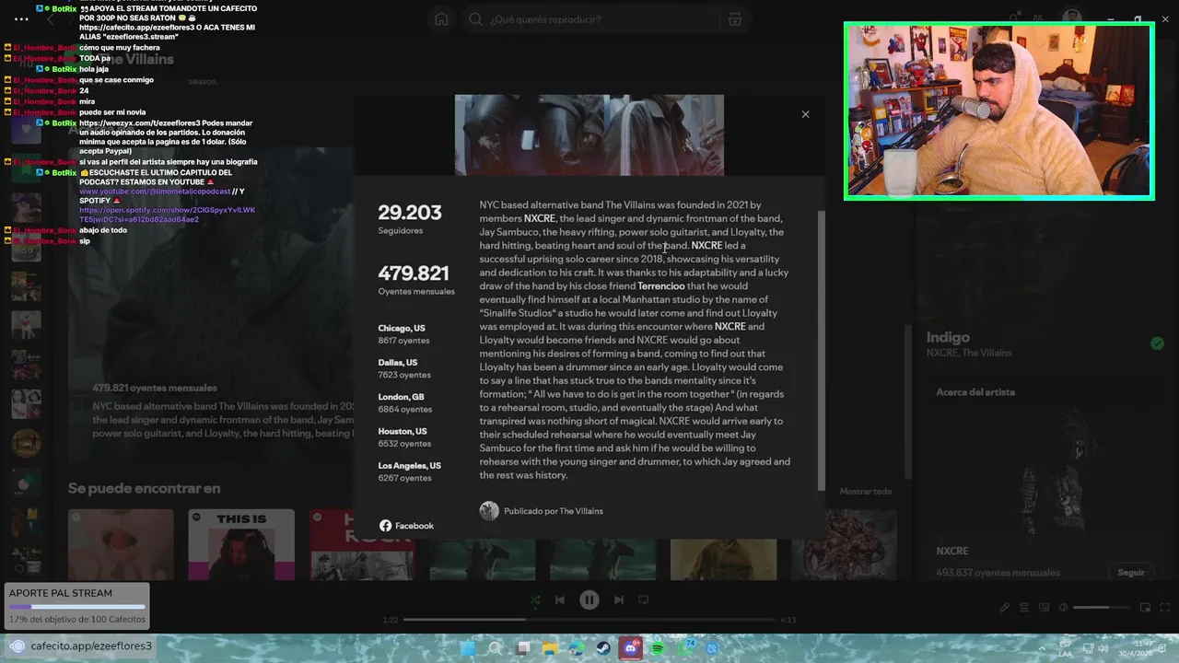Select the 'London, GB' listener entry
This screenshot has width=1179, height=663.
[404, 402]
